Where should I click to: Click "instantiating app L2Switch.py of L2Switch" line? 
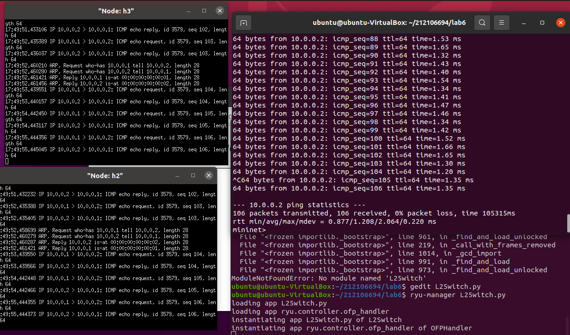(316, 320)
